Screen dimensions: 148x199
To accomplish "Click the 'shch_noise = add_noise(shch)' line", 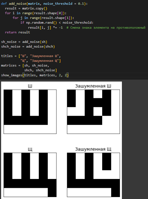I will coord(28,46).
